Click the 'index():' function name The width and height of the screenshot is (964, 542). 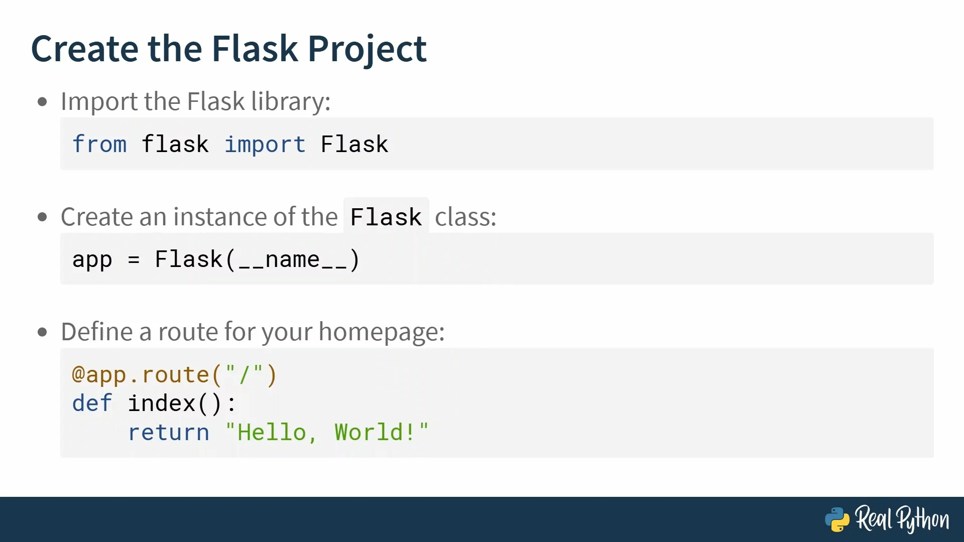point(181,403)
